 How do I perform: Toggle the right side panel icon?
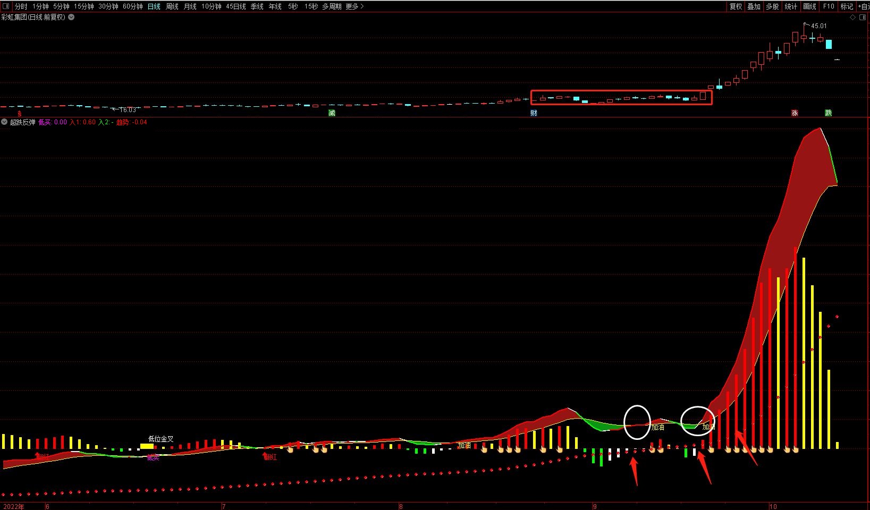[863, 17]
